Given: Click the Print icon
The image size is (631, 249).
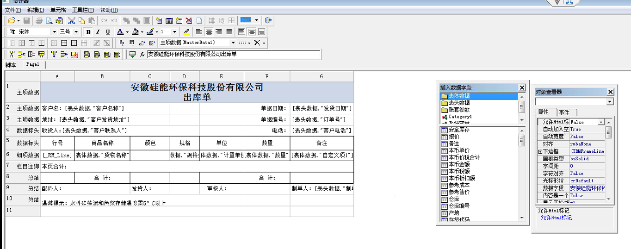Looking at the screenshot, I should click(x=39, y=20).
